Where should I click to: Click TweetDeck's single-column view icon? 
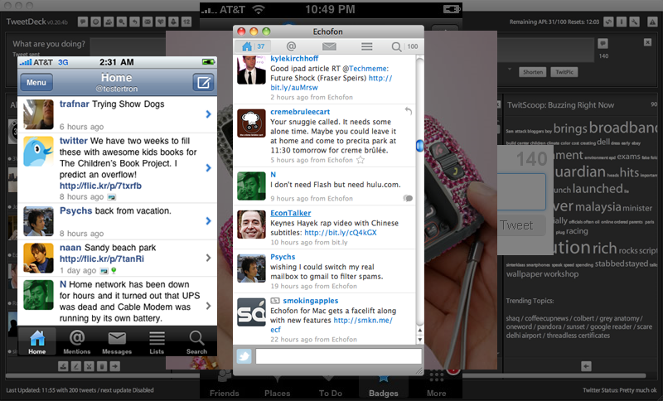(x=621, y=22)
